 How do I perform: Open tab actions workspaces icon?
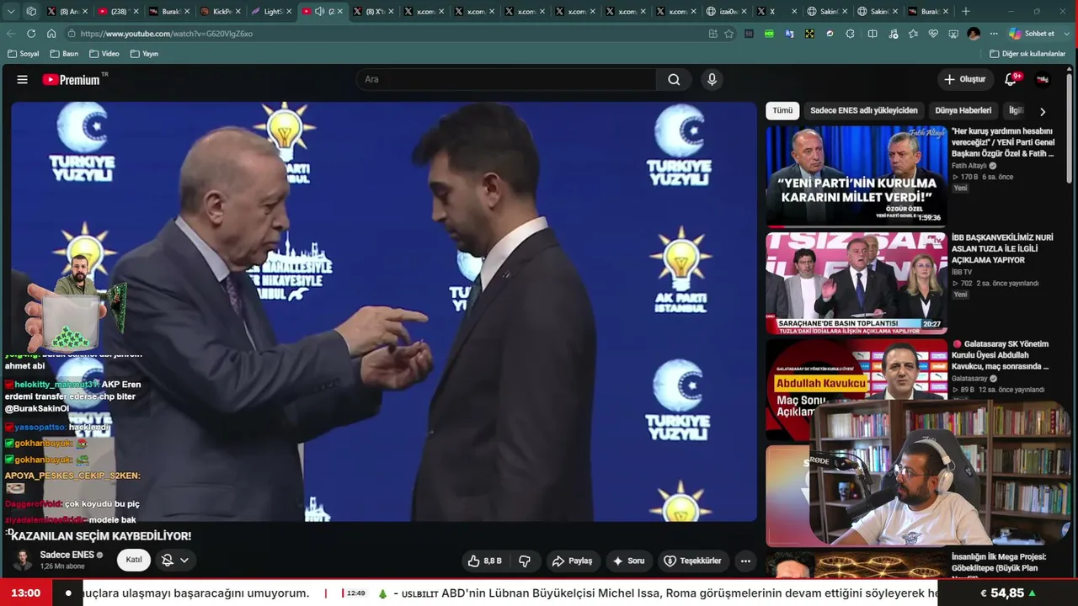pyautogui.click(x=31, y=12)
